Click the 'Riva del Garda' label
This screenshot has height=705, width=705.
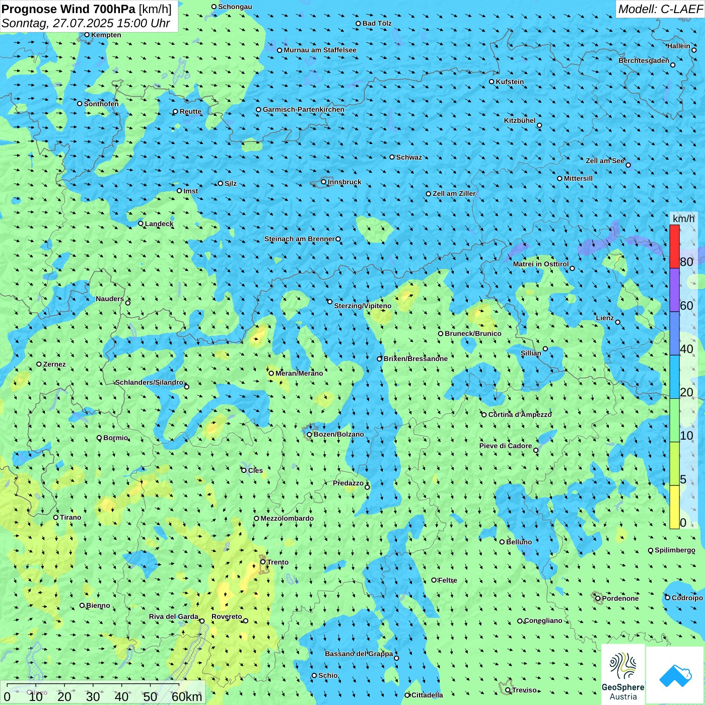(x=174, y=616)
